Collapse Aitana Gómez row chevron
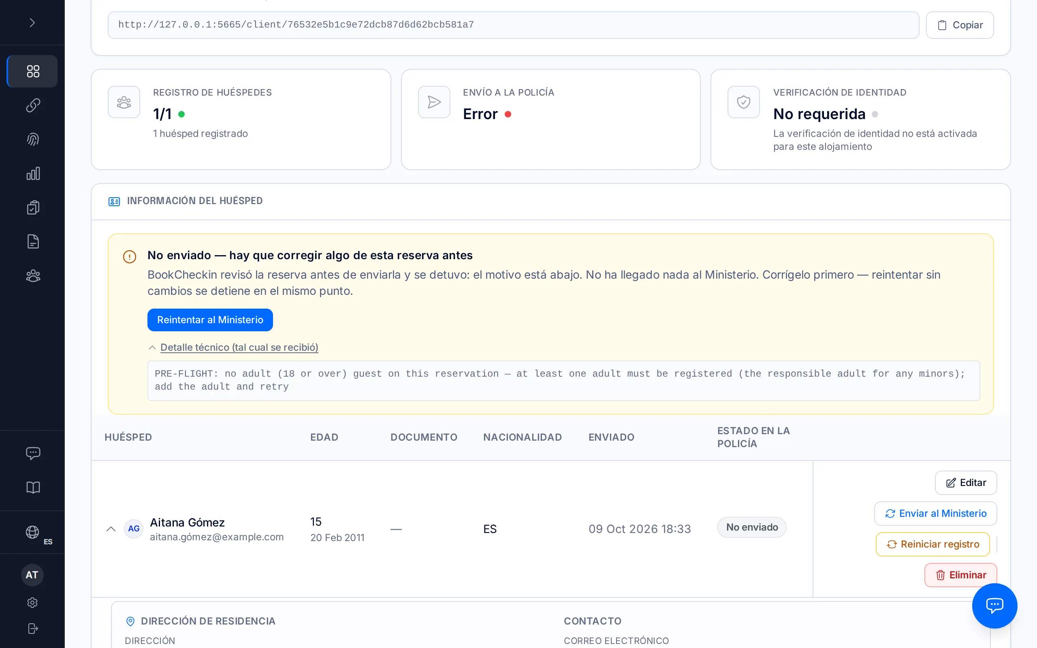Screen dimensions: 1037x648 [111, 529]
